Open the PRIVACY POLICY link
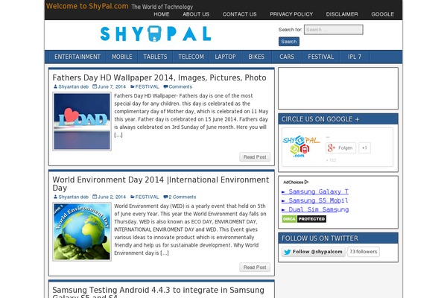The width and height of the screenshot is (447, 298). (291, 14)
